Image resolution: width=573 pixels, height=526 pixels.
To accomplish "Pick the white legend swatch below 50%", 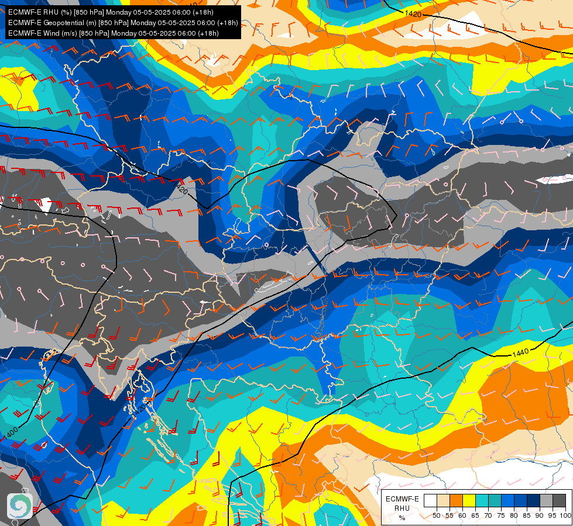I will (x=430, y=500).
